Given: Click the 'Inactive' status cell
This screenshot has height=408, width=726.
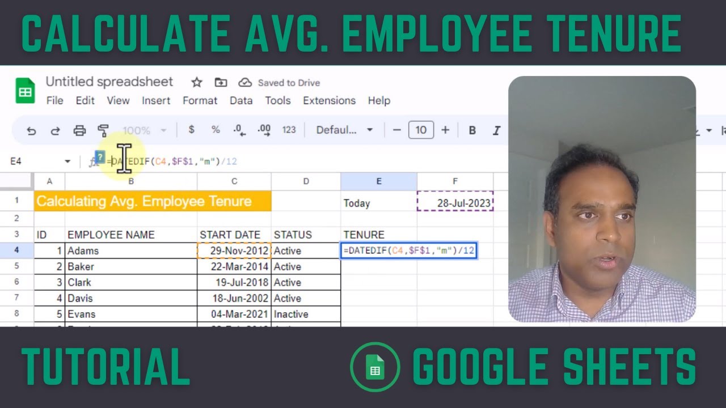Looking at the screenshot, I should (x=306, y=314).
